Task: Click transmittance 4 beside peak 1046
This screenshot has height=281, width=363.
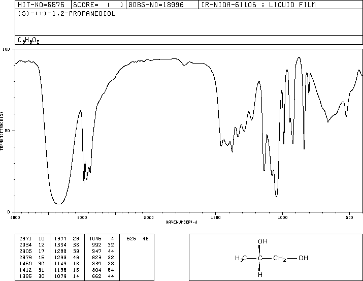Action: [x=112, y=239]
